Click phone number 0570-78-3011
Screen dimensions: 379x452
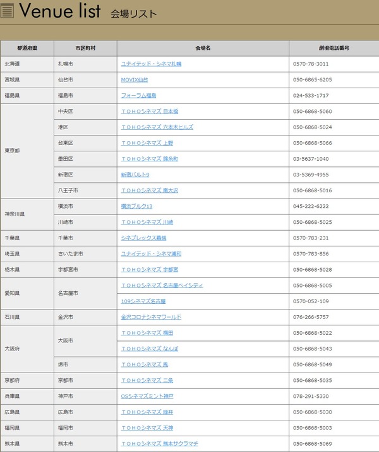(311, 64)
